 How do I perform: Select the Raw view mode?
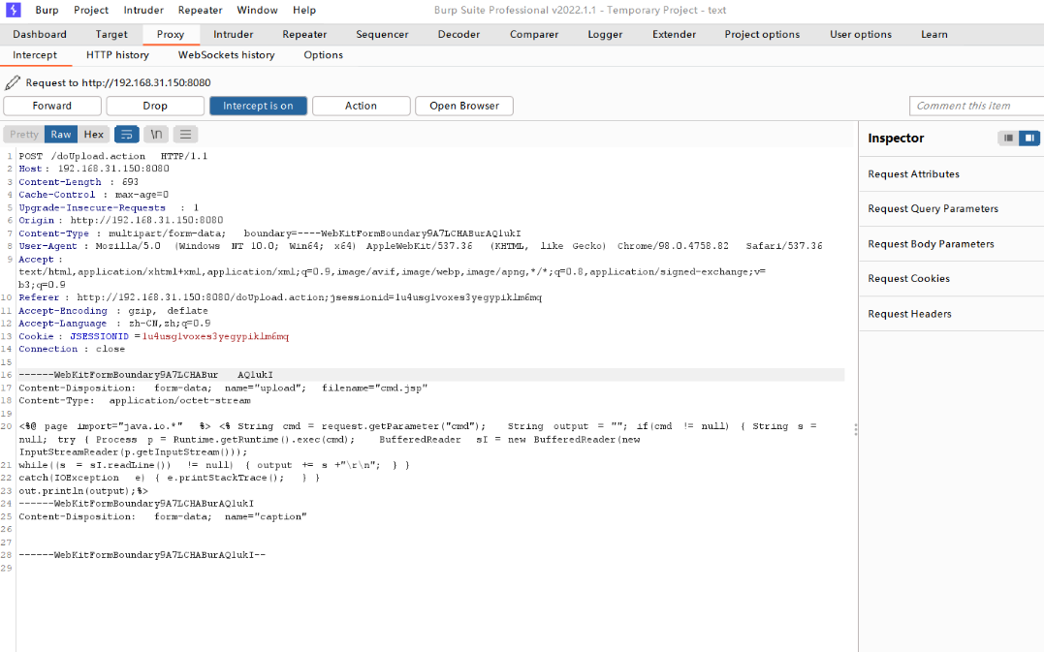coord(61,135)
